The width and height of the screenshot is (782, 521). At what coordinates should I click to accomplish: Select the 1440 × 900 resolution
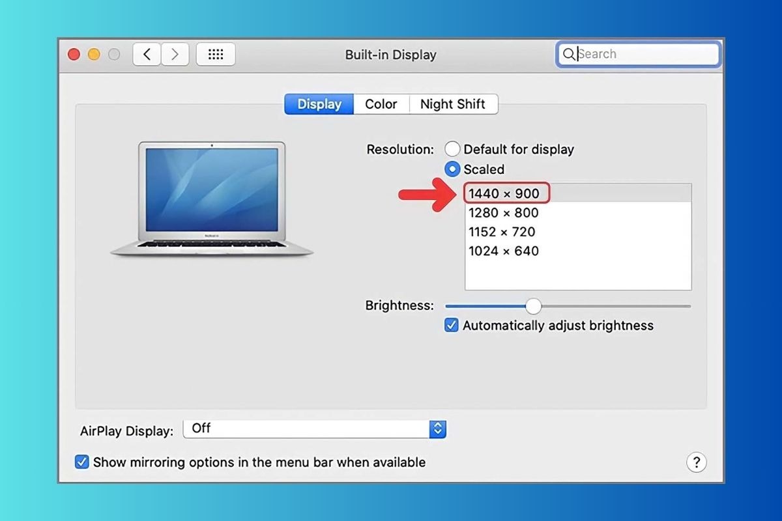578,193
